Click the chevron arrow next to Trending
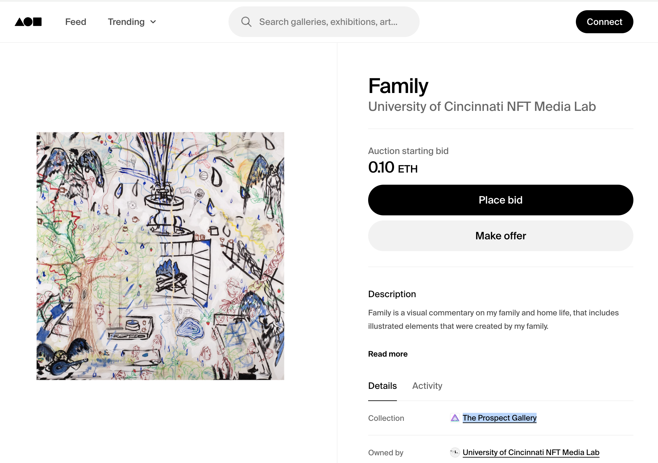Image resolution: width=658 pixels, height=463 pixels. (x=153, y=22)
